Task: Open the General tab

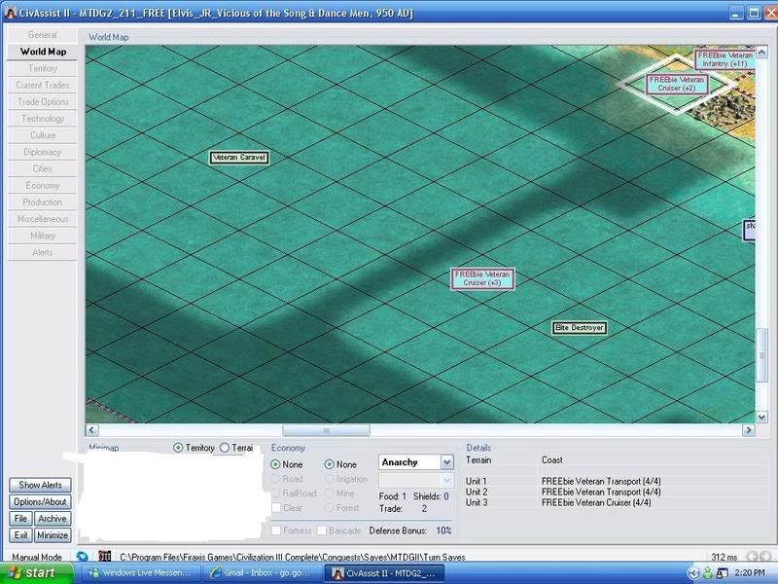Action: [x=42, y=35]
